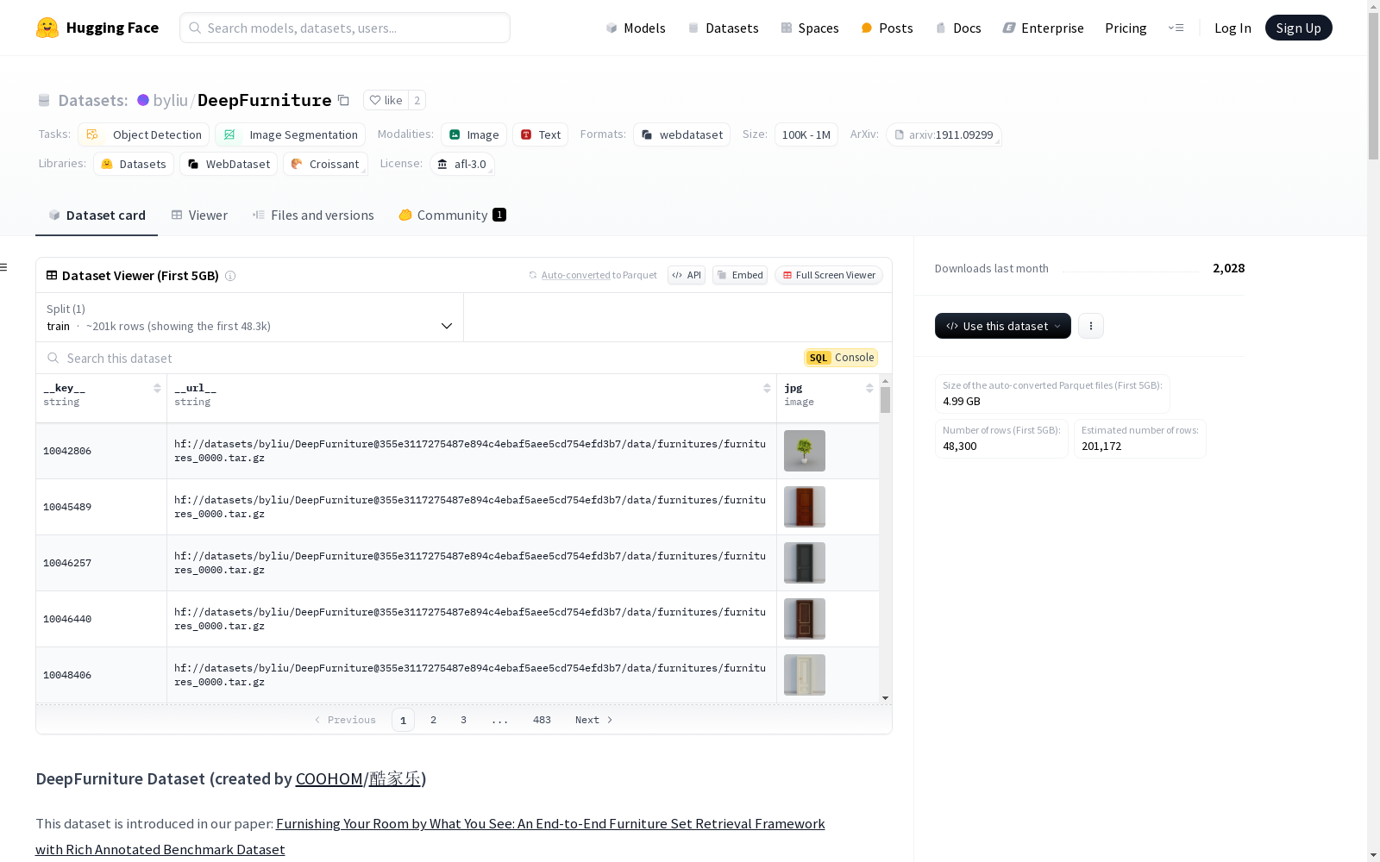Open Full Screen Viewer
Image resolution: width=1380 pixels, height=862 pixels.
pyautogui.click(x=829, y=275)
